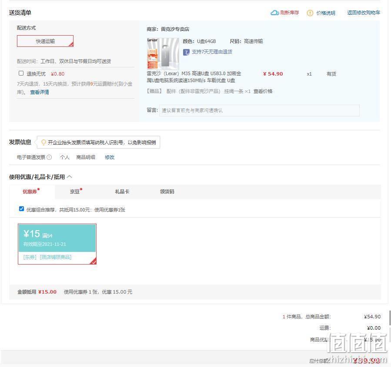This screenshot has height=367, width=391.
Task: Click the Lexar U盘 product thumbnail
Action: tap(163, 53)
